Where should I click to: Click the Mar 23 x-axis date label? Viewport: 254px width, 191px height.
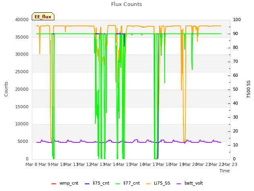click(x=230, y=164)
